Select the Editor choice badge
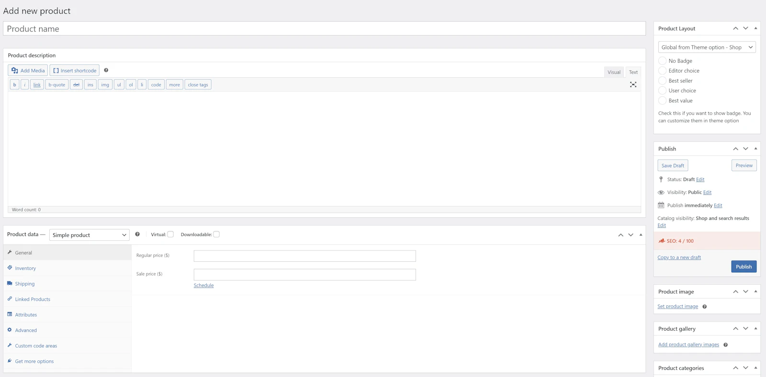This screenshot has width=766, height=377. (x=663, y=71)
